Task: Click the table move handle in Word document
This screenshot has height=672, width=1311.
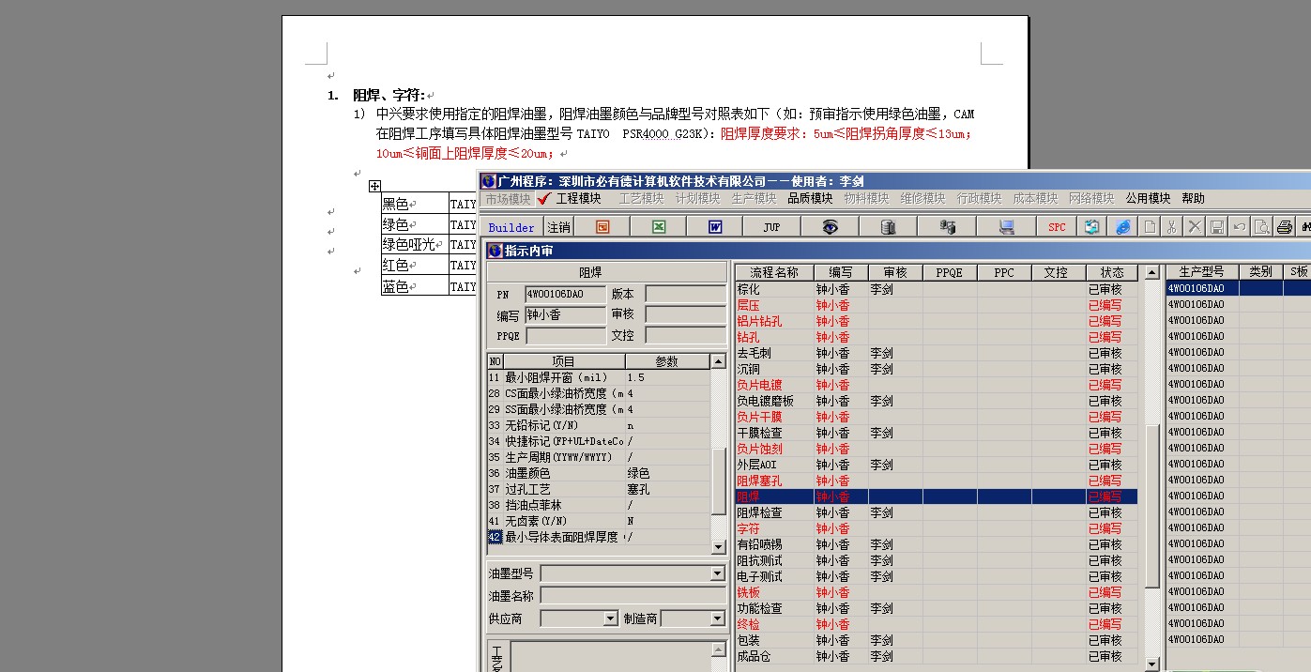Action: click(x=374, y=186)
